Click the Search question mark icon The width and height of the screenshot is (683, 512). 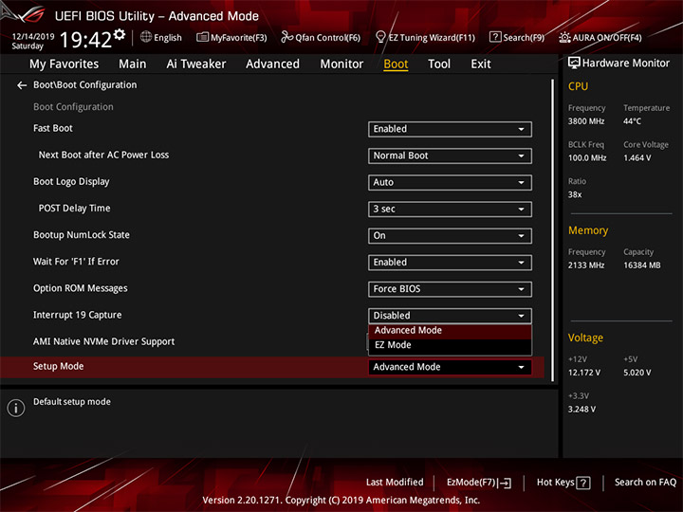[x=495, y=37]
